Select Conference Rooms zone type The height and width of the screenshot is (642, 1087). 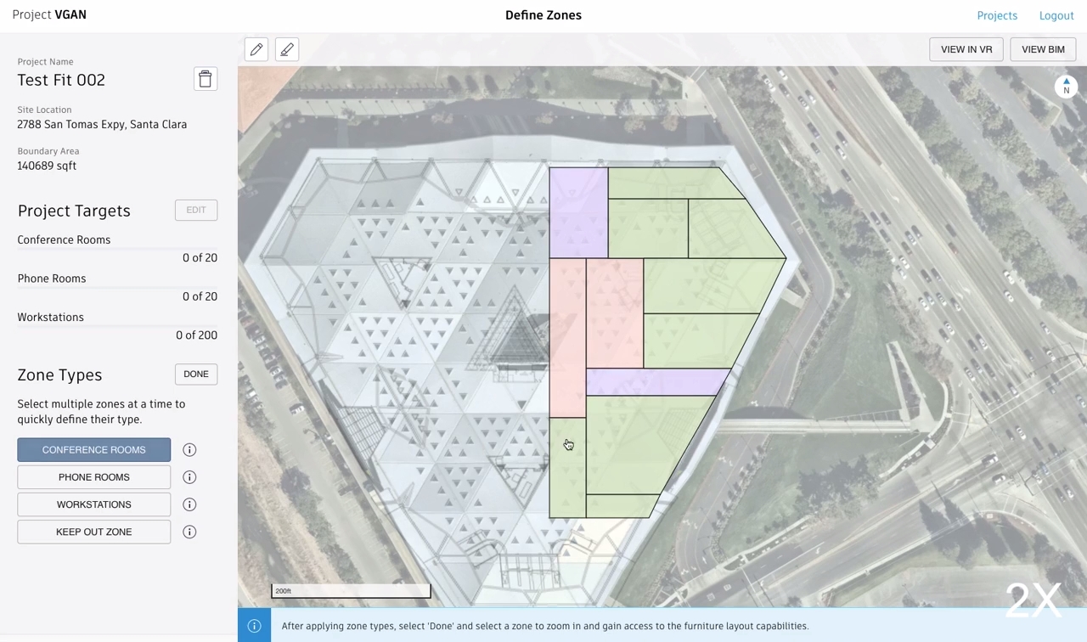pyautogui.click(x=93, y=449)
